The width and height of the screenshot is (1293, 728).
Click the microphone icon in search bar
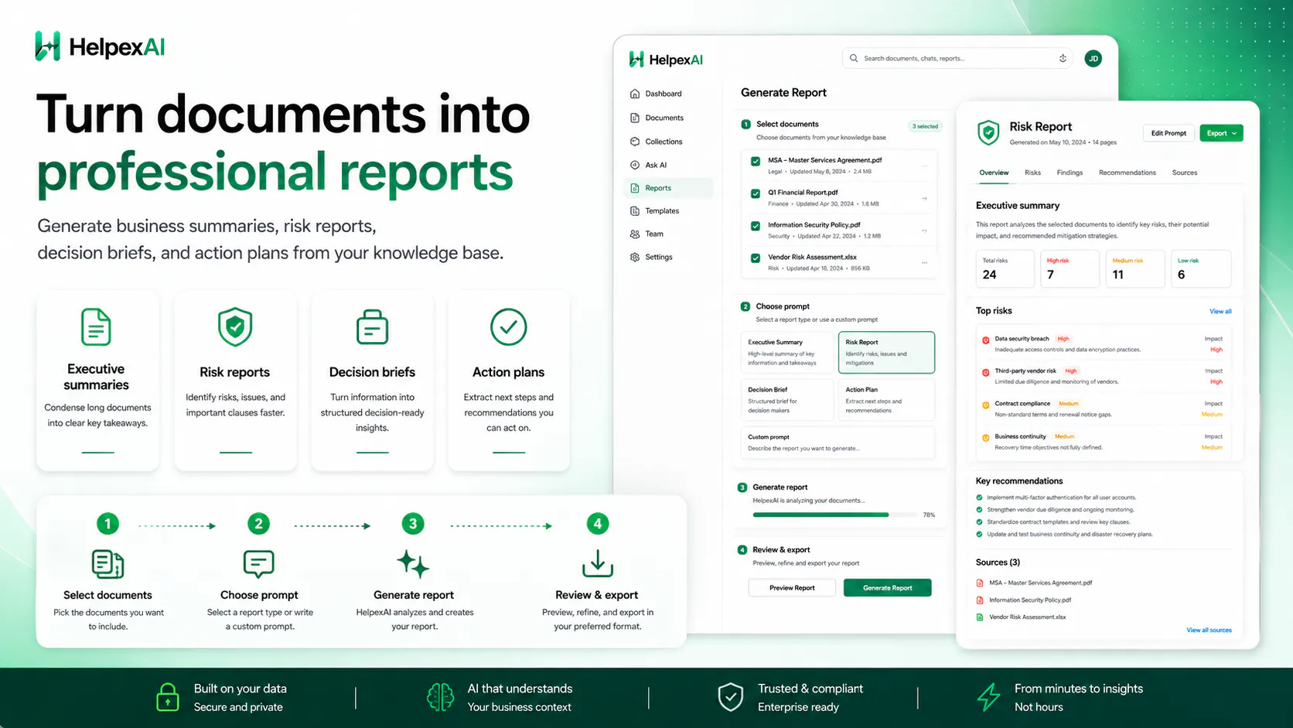[1063, 58]
